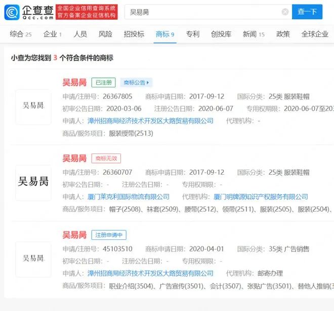Select registration number 45103510

tap(117, 249)
